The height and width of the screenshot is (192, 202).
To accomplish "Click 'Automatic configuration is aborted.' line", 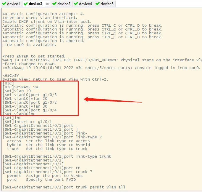I will (43, 41).
